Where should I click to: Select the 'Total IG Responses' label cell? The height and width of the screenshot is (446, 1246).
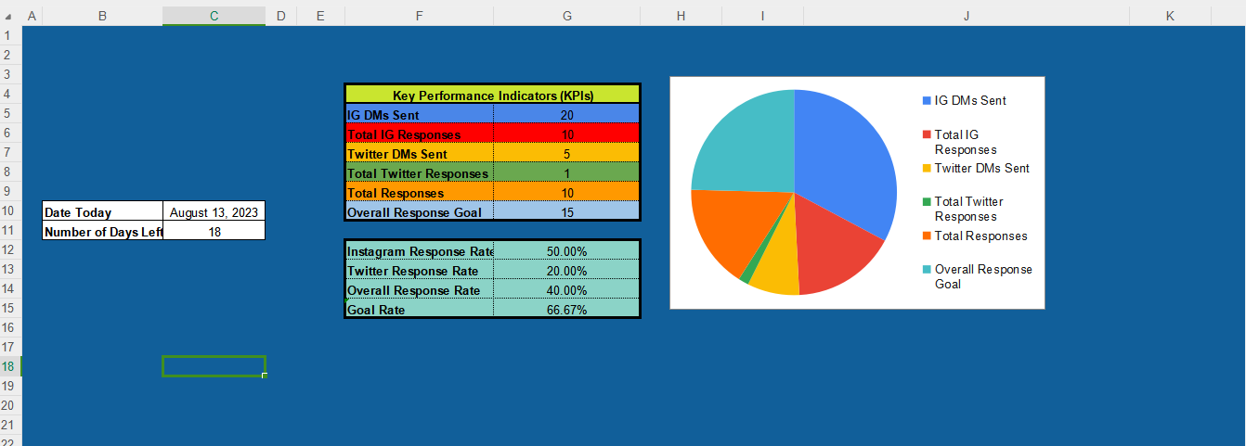click(x=420, y=134)
